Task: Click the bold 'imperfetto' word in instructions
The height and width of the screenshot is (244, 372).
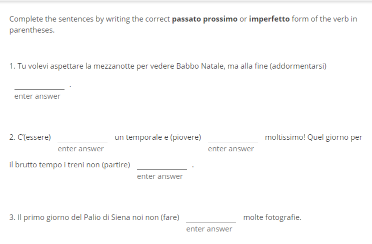Action: click(269, 19)
